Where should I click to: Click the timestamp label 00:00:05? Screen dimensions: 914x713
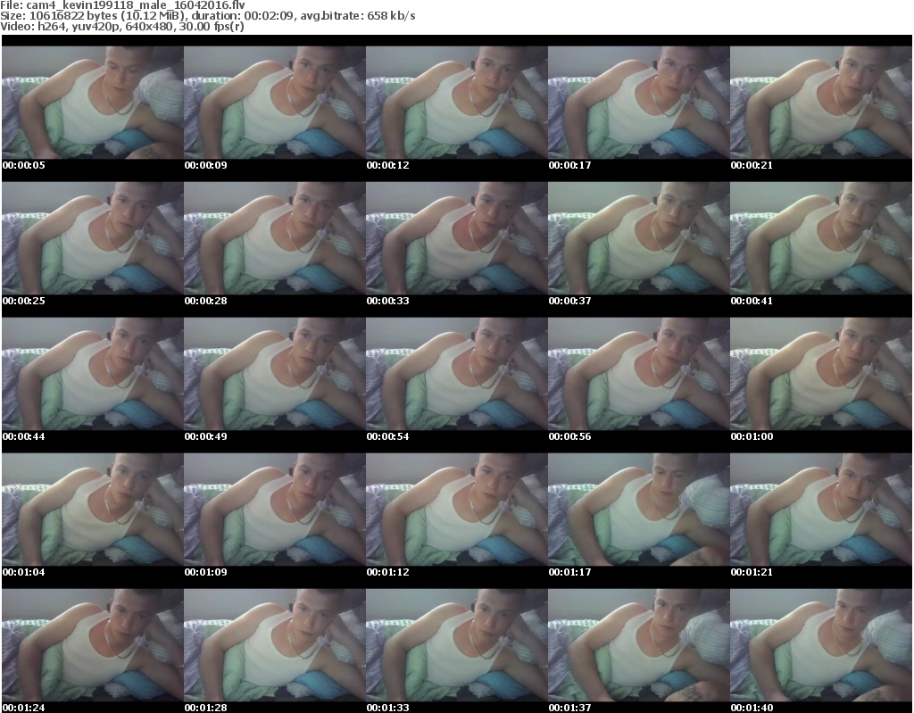(x=24, y=166)
